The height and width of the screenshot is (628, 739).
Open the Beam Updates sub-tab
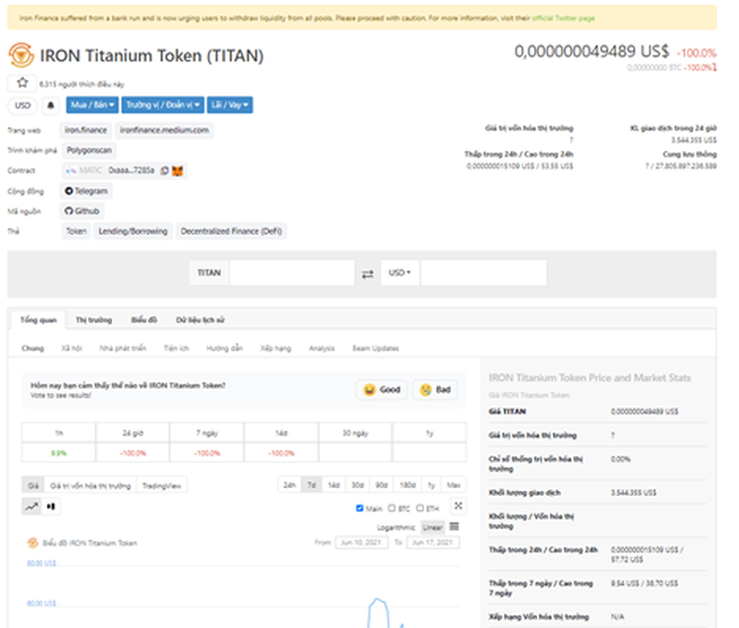click(x=376, y=348)
